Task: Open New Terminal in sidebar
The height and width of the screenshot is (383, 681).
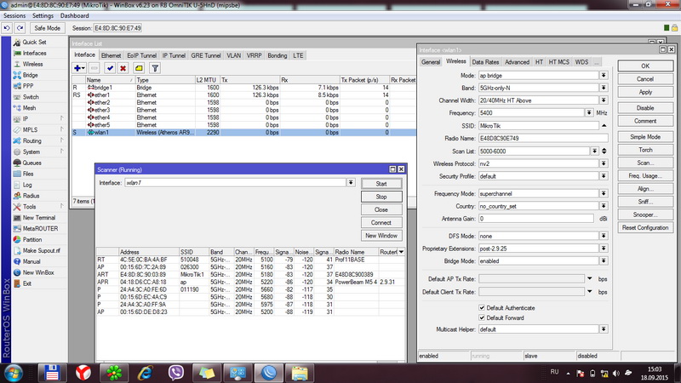Action: pos(38,218)
